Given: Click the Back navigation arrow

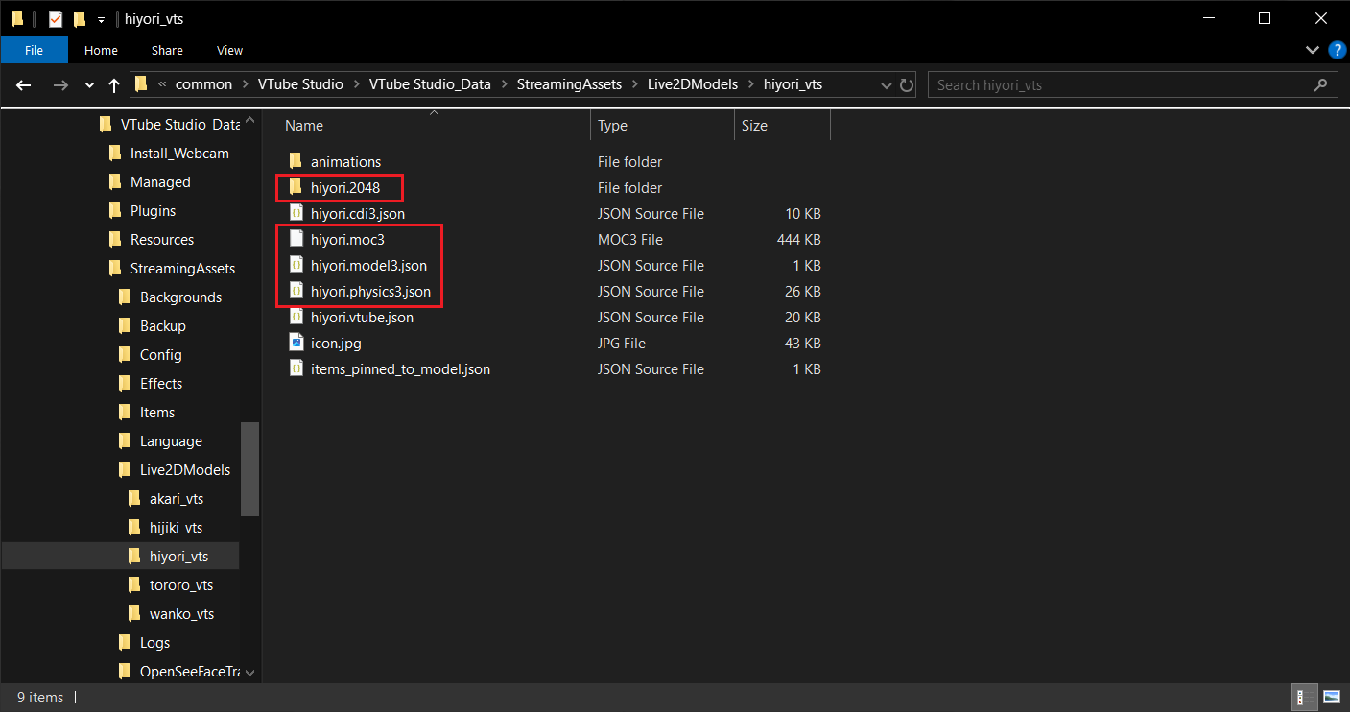Looking at the screenshot, I should (24, 84).
